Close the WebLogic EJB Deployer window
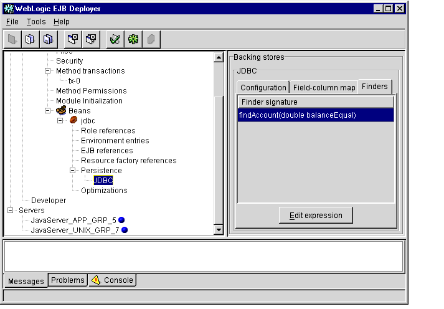Image resolution: width=444 pixels, height=309 pixels. pos(399,9)
